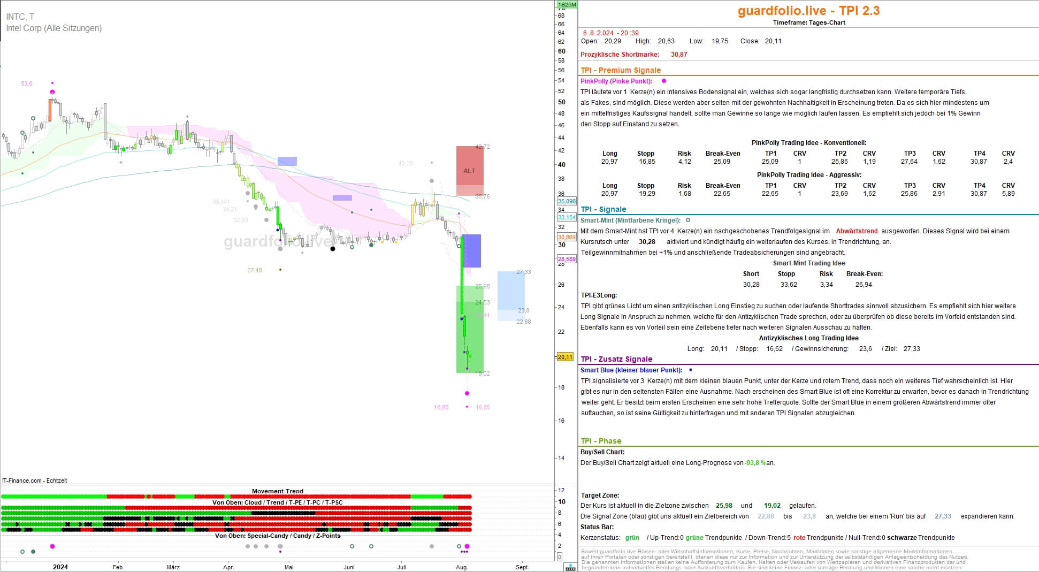
Task: Click the Smart Blue small blue dot icon
Action: [691, 370]
